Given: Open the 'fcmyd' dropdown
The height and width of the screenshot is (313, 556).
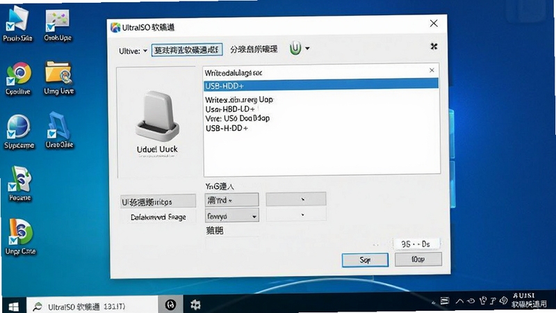Looking at the screenshot, I should click(232, 216).
